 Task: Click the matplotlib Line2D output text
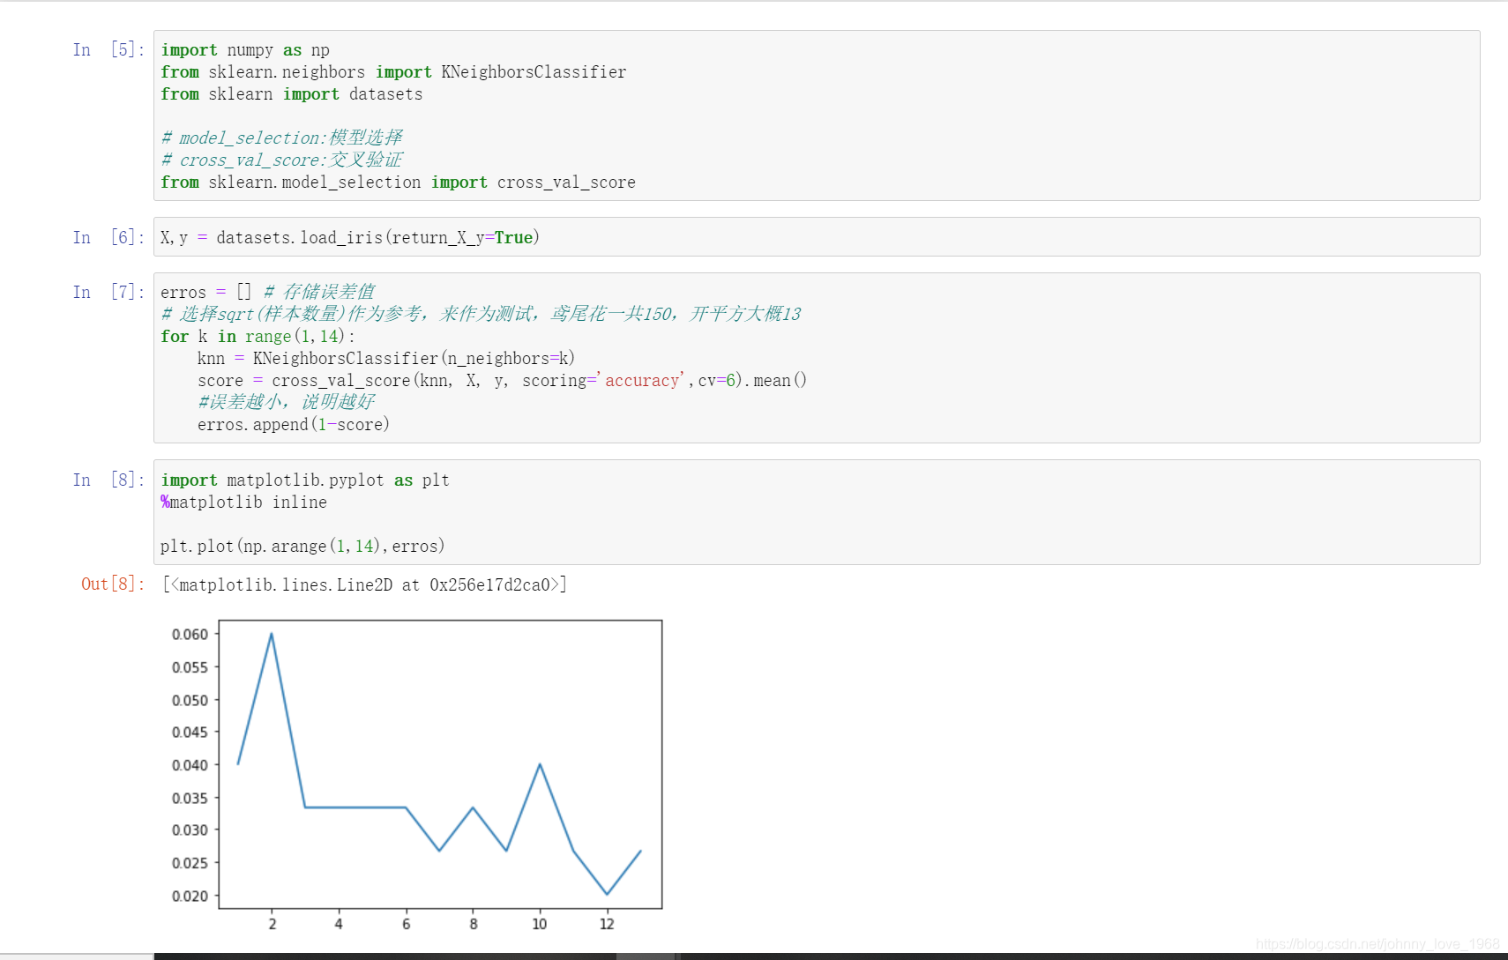[364, 584]
